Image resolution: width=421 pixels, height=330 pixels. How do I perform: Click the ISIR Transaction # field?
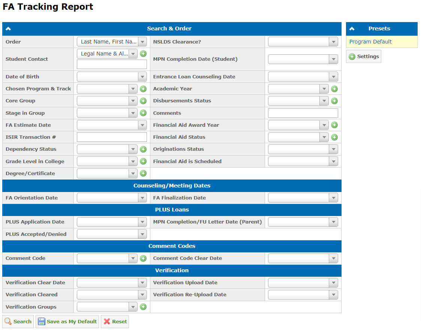(x=112, y=137)
